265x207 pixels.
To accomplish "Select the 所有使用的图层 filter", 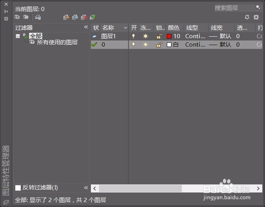I will pos(57,42).
